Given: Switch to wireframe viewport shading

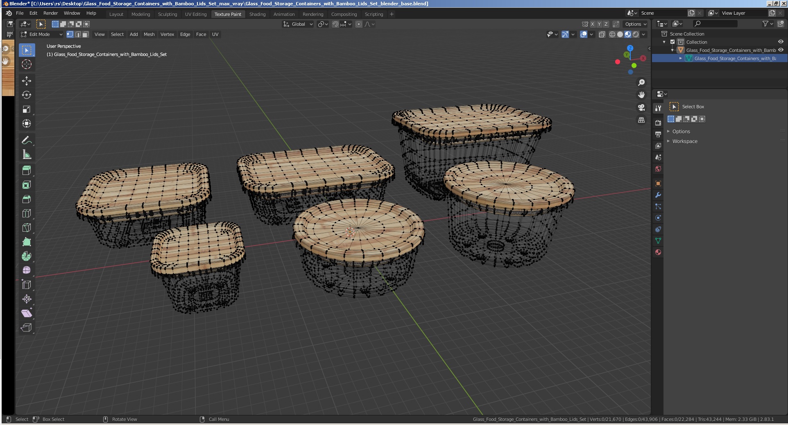Looking at the screenshot, I should (612, 34).
